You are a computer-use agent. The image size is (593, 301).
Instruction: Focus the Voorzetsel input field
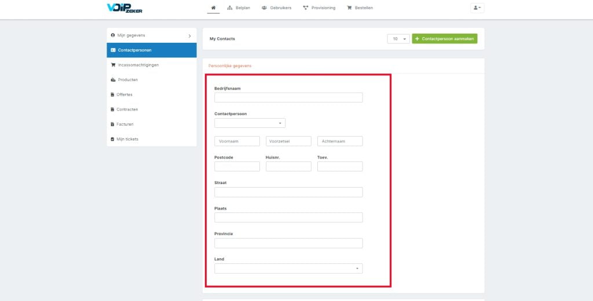[288, 141]
